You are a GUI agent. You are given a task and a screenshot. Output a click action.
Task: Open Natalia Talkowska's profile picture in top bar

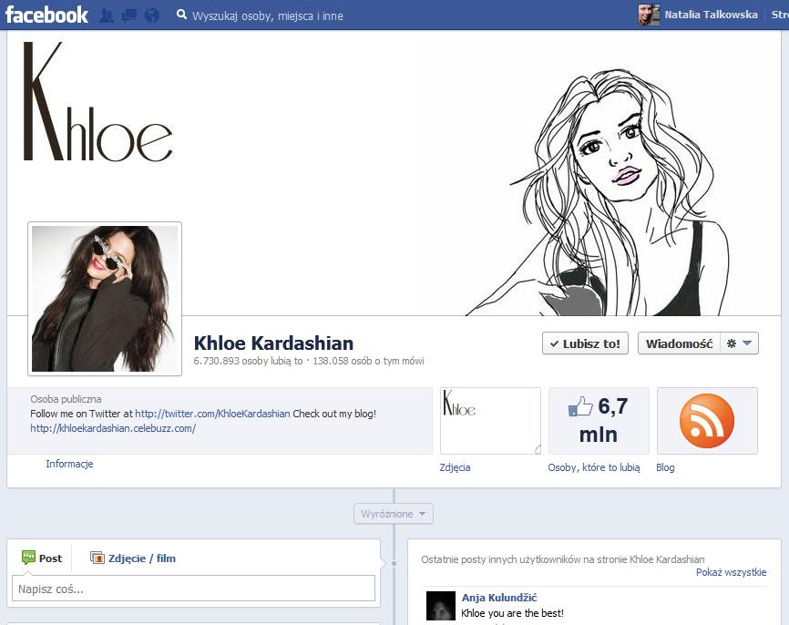point(649,15)
